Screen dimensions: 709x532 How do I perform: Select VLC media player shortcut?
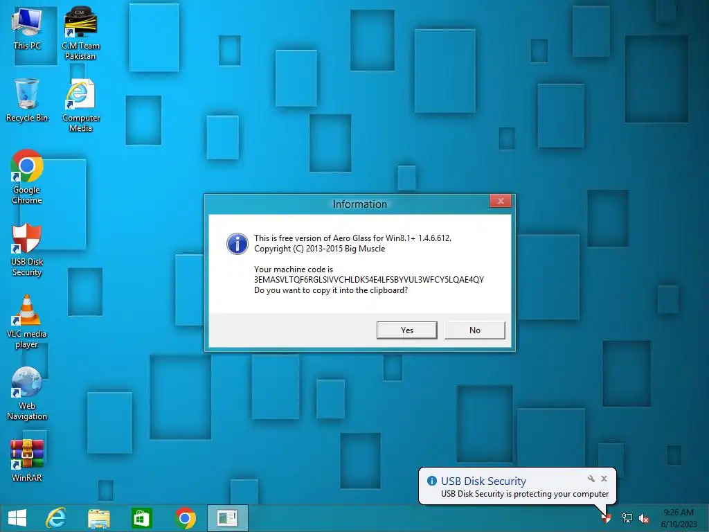(27, 321)
